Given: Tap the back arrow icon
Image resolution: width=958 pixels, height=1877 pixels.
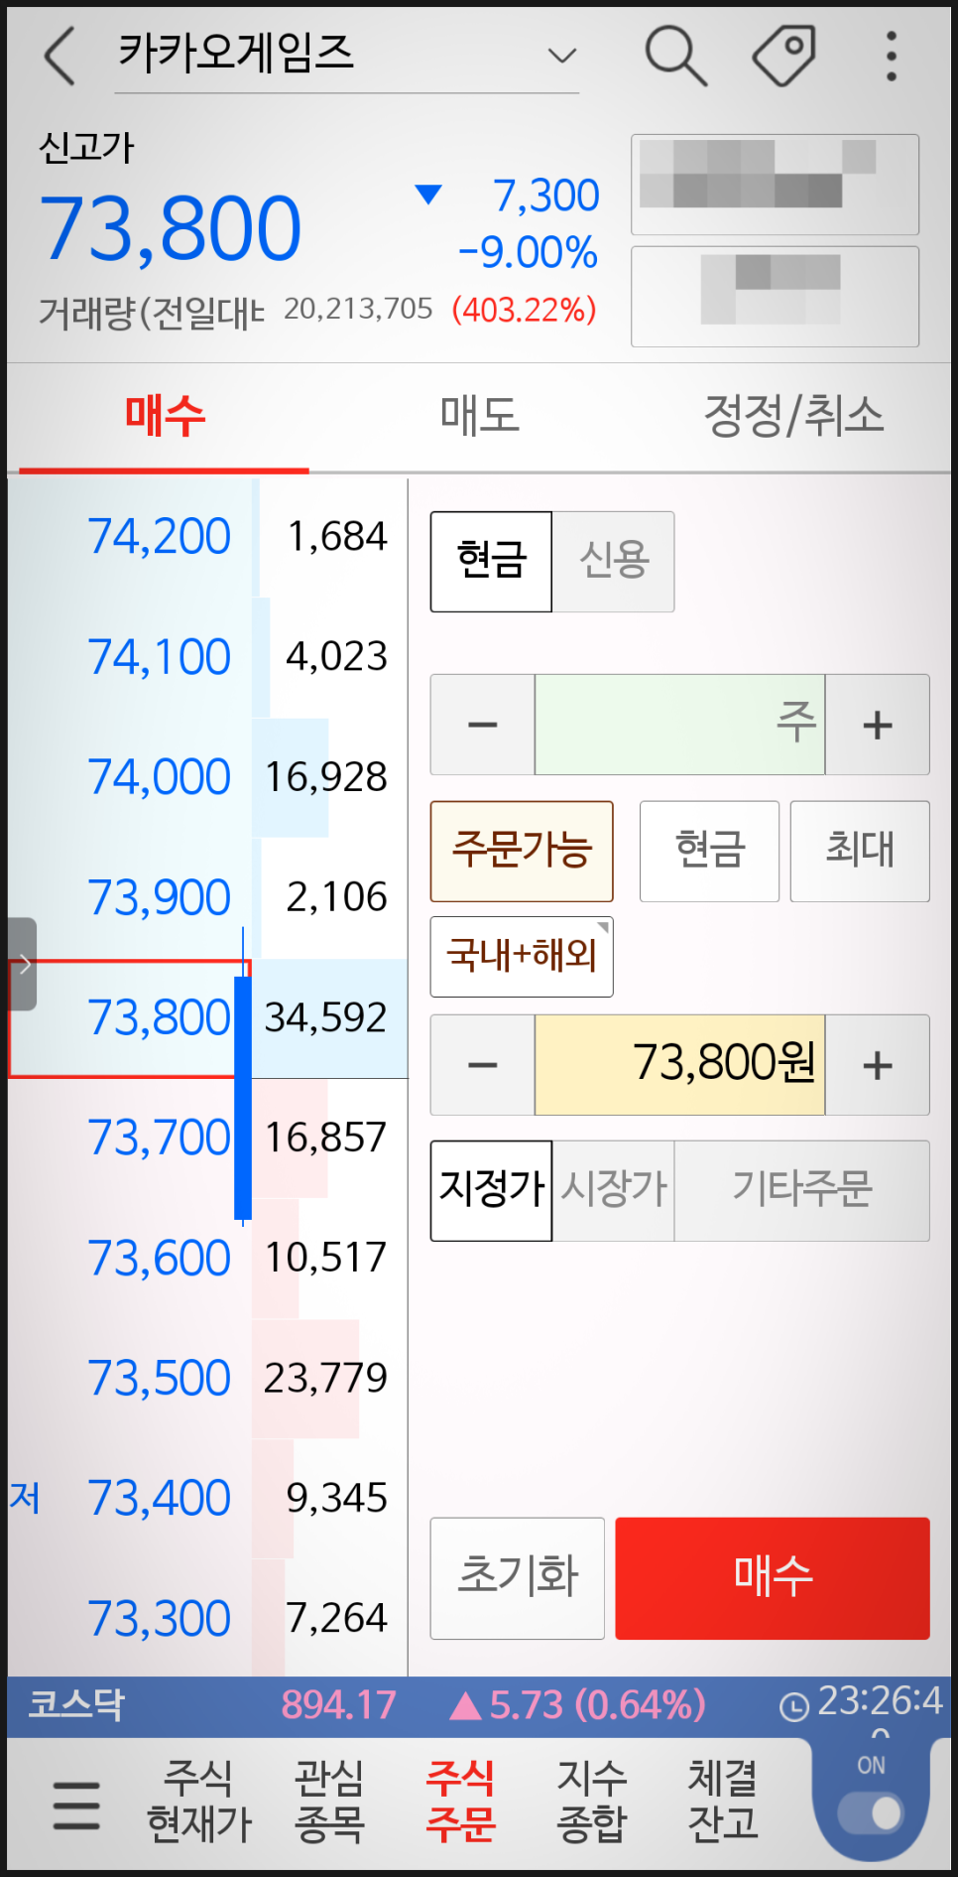Looking at the screenshot, I should 60,56.
